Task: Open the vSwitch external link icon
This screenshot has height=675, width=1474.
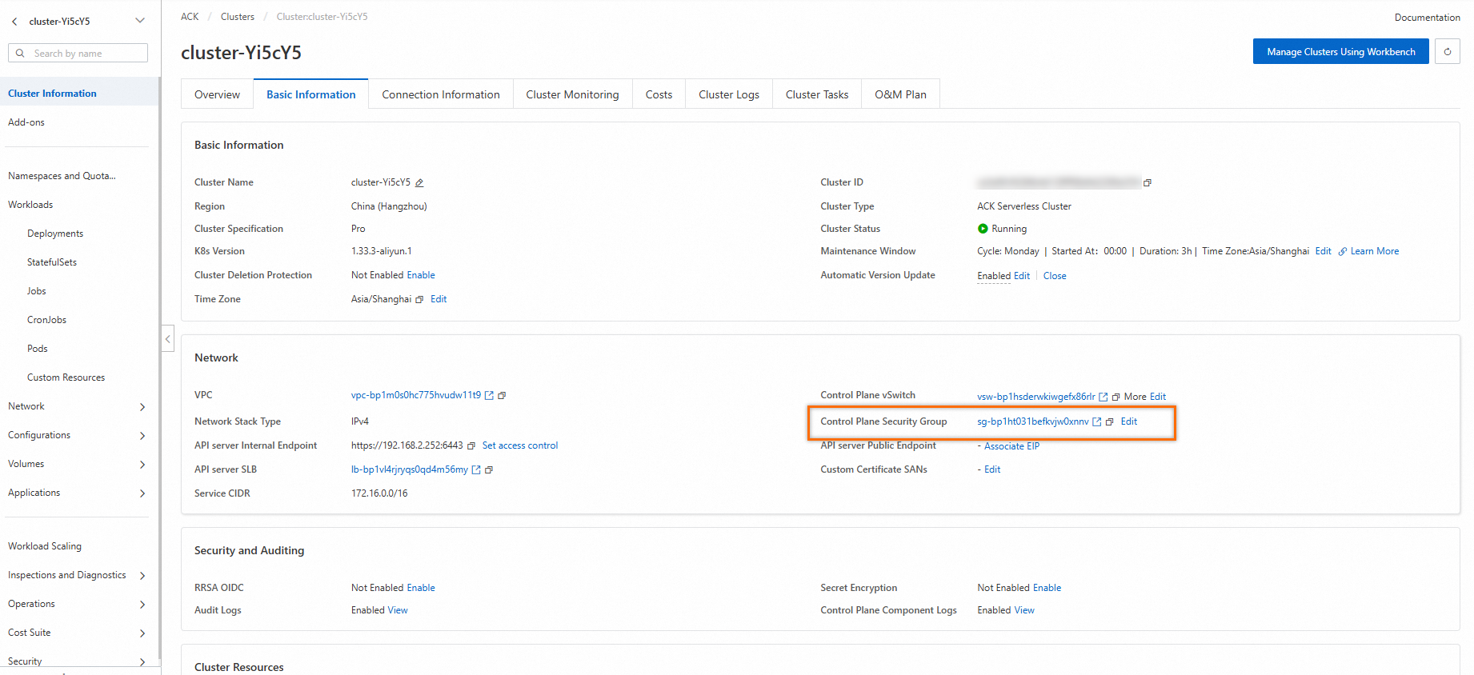Action: click(x=1103, y=397)
